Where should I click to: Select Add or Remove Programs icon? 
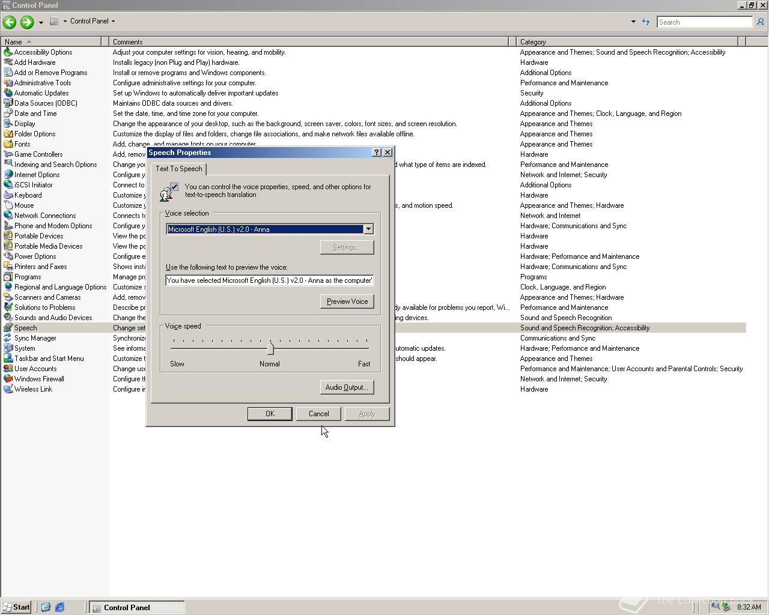8,73
